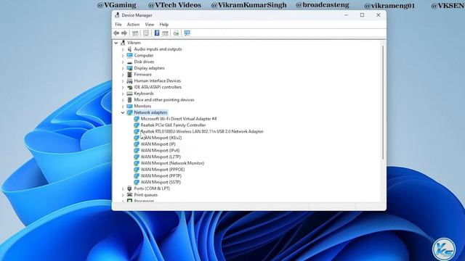Select WAN Miniport (IP)

tap(158, 144)
